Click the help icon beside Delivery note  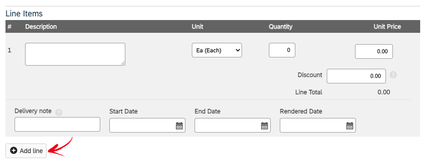[59, 113]
